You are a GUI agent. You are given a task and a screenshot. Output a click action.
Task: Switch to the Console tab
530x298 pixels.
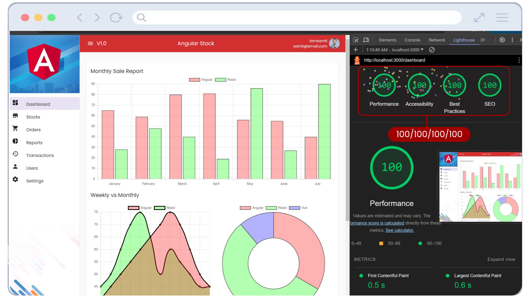pyautogui.click(x=412, y=40)
